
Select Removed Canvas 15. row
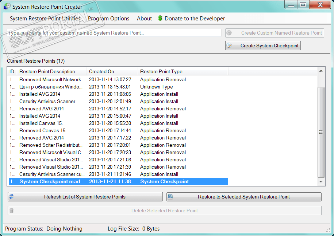[118, 130]
